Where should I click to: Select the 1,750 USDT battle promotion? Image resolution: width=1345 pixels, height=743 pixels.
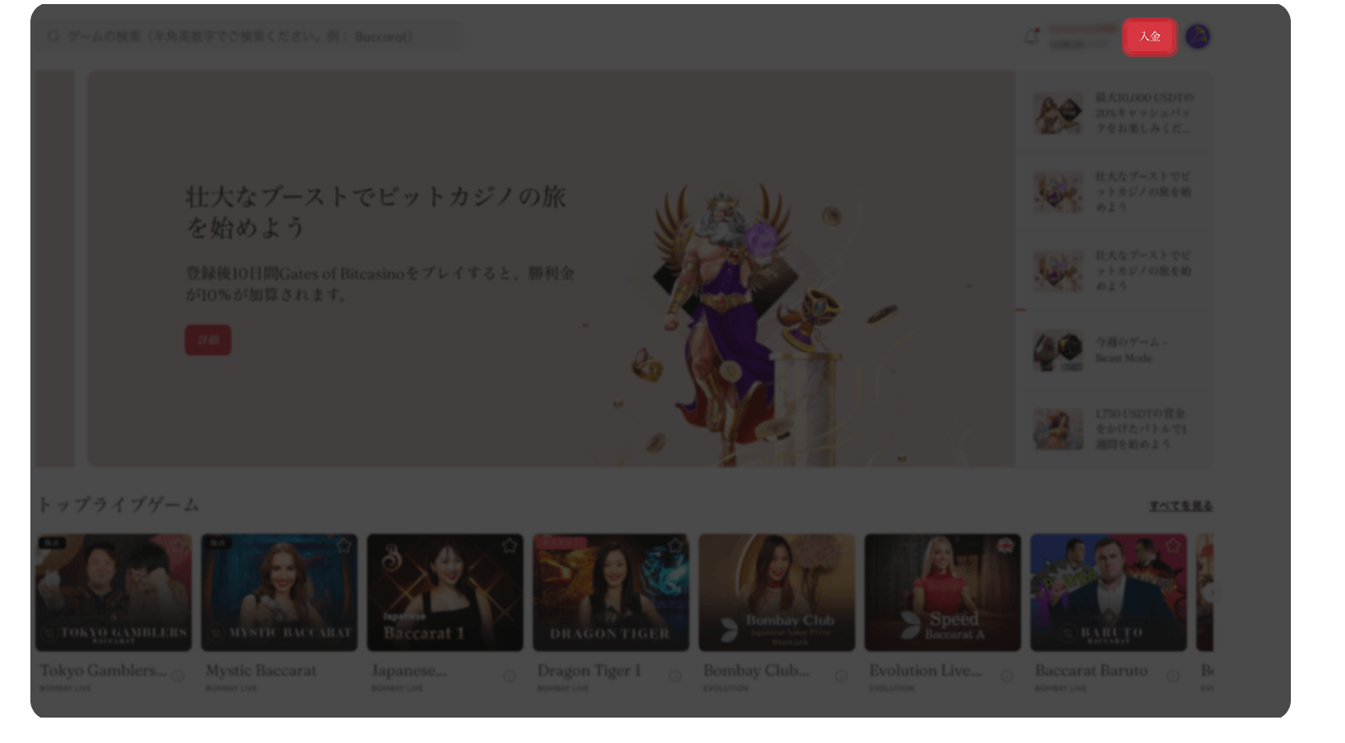coord(1114,429)
